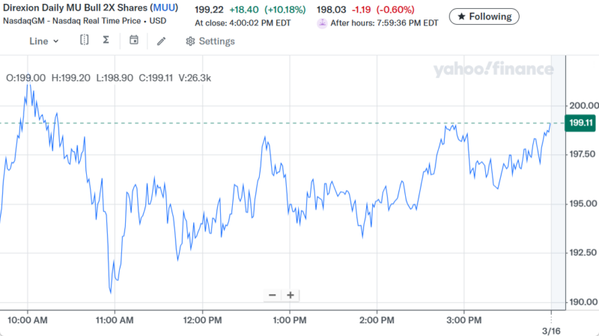This screenshot has height=336, width=599.
Task: Click the after hours moon icon
Action: 322,22
